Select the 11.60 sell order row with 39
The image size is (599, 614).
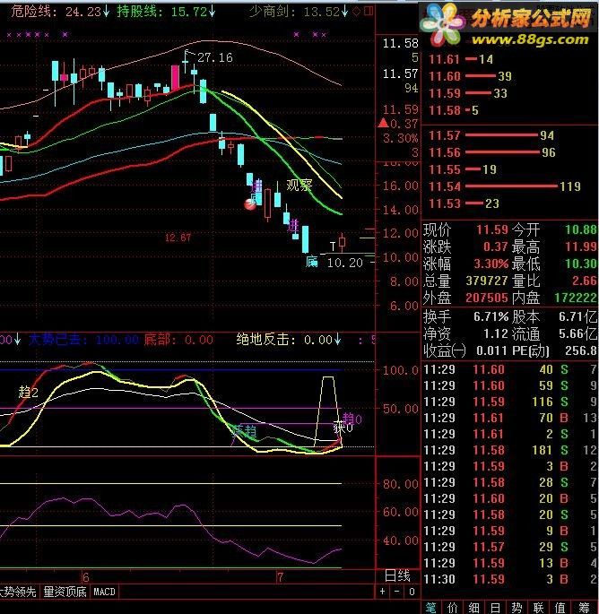click(x=470, y=76)
